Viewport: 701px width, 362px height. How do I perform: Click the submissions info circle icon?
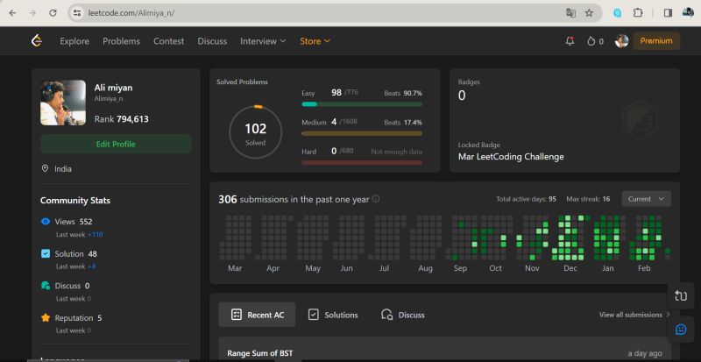[x=376, y=199]
